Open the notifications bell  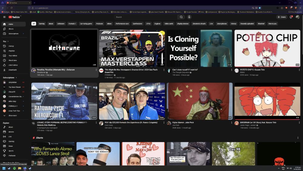(x=291, y=17)
